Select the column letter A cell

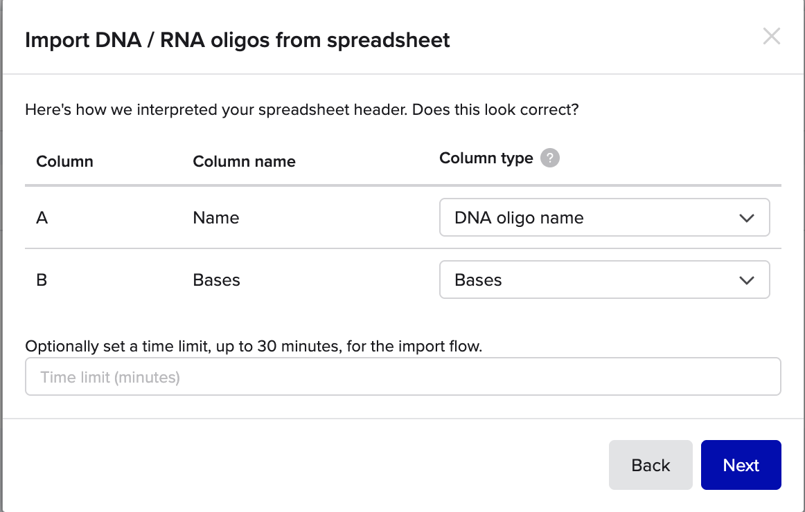point(42,218)
